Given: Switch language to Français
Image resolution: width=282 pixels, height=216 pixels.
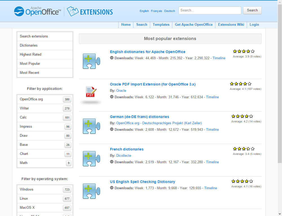Looking at the screenshot, I should tap(156, 11).
